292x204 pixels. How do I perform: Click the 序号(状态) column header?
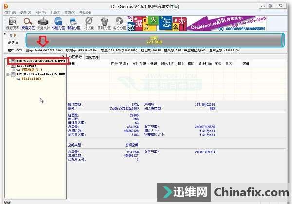[119, 64]
